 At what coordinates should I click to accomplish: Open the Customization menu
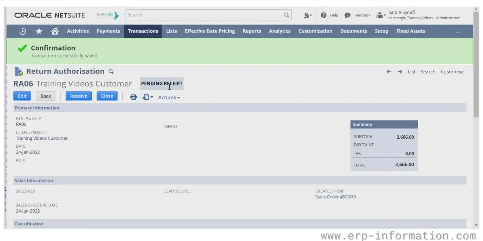(x=315, y=31)
